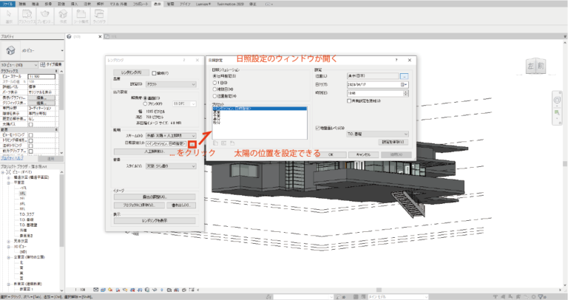Open the background style dropdown
Viewport: 568px width, 300px height.
point(171,166)
